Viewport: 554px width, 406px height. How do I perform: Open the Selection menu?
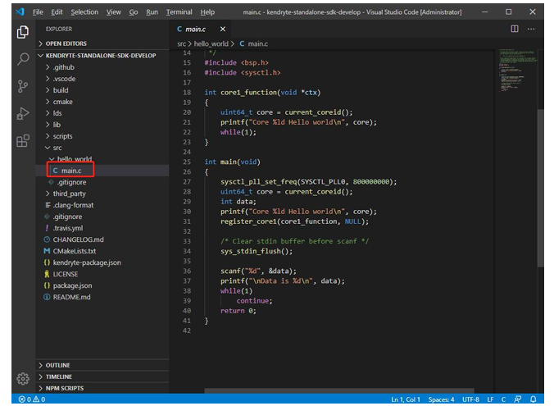(x=84, y=12)
